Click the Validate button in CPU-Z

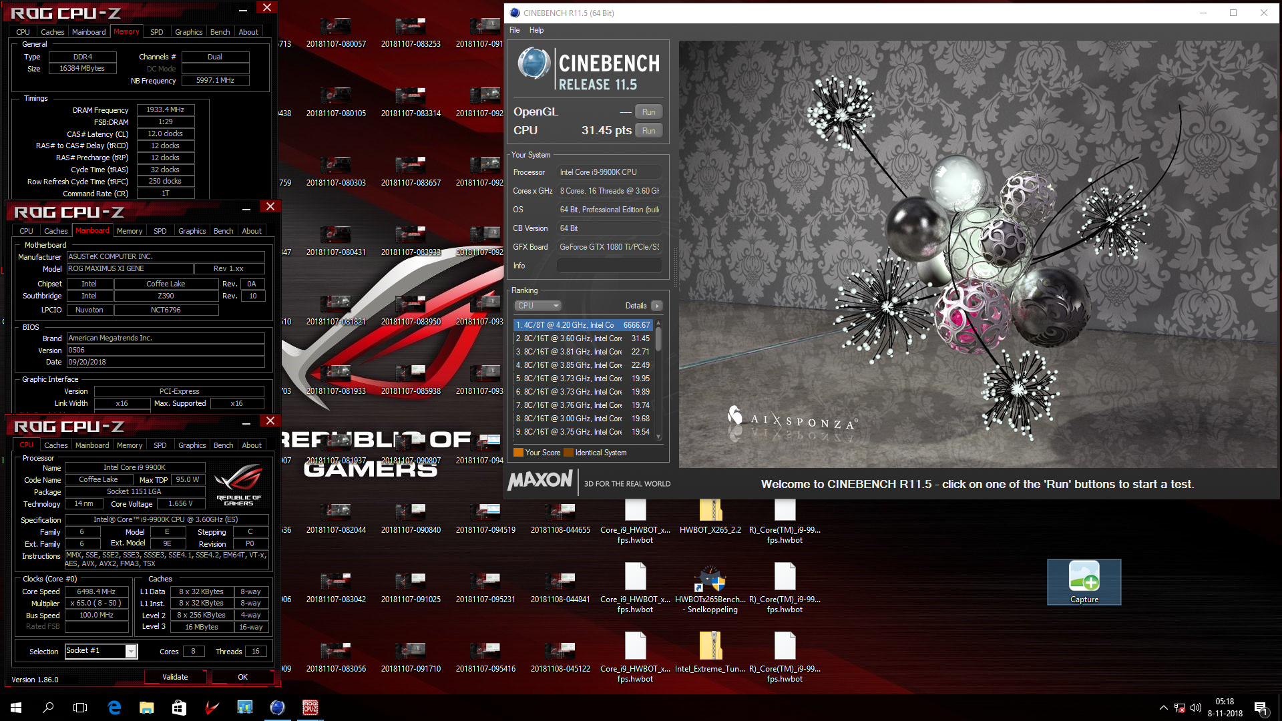176,677
